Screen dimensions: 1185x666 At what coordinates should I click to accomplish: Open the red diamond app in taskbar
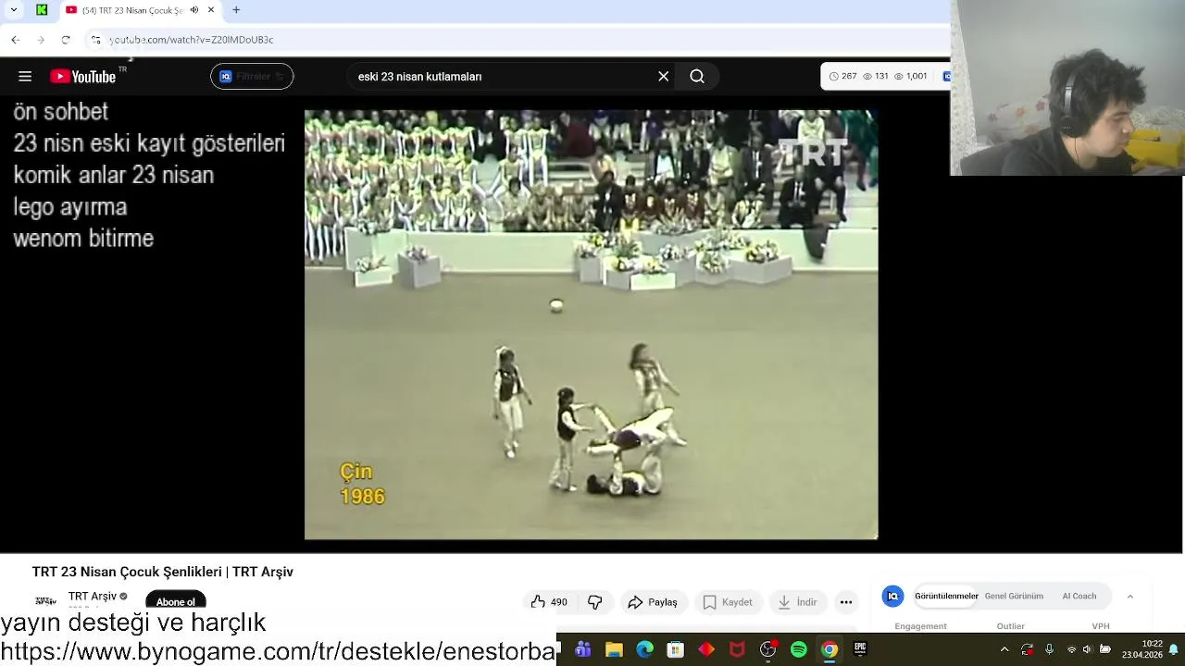(x=706, y=650)
